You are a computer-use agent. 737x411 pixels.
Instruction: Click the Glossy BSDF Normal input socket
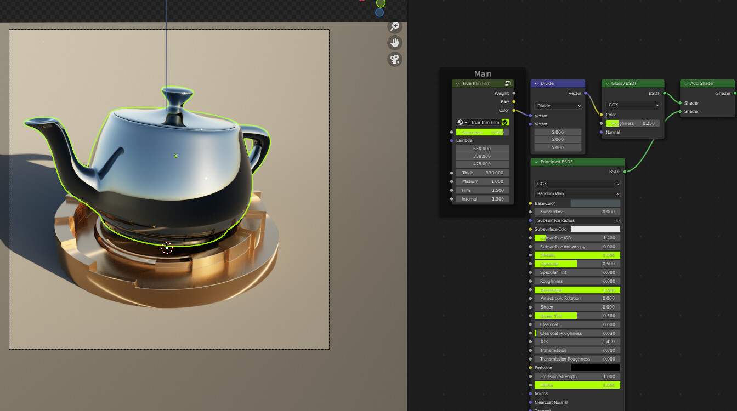pyautogui.click(x=602, y=132)
